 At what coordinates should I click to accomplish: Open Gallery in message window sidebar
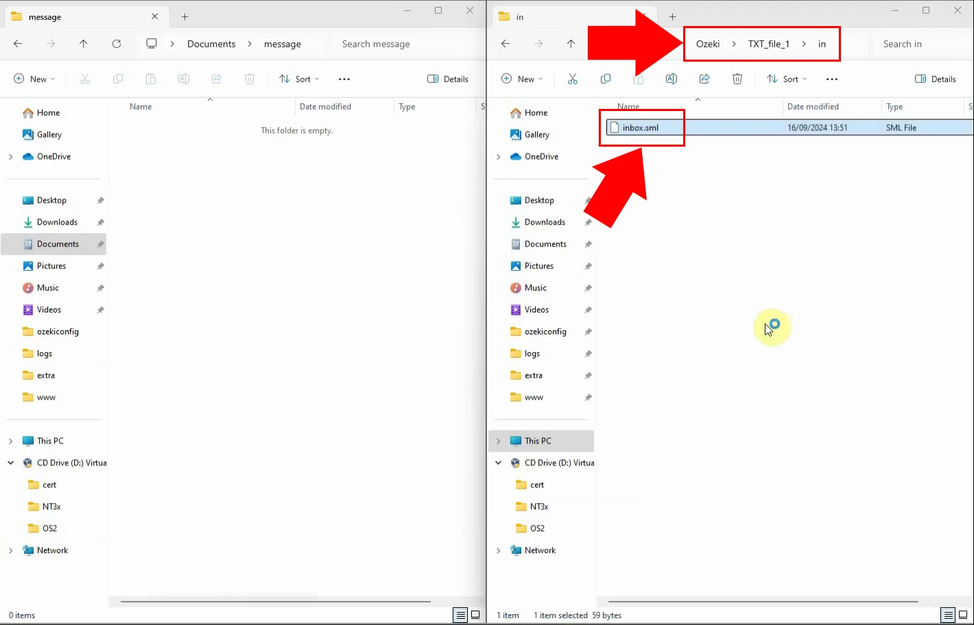49,135
